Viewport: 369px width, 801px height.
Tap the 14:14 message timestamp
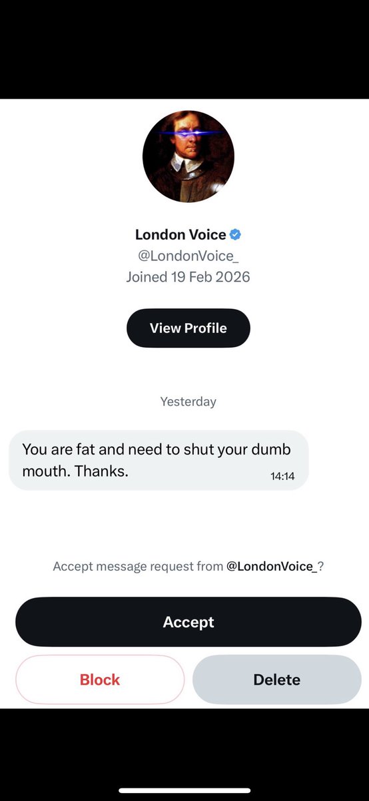click(282, 477)
